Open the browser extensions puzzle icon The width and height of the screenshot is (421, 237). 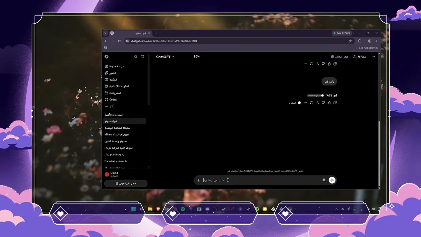coord(360,41)
